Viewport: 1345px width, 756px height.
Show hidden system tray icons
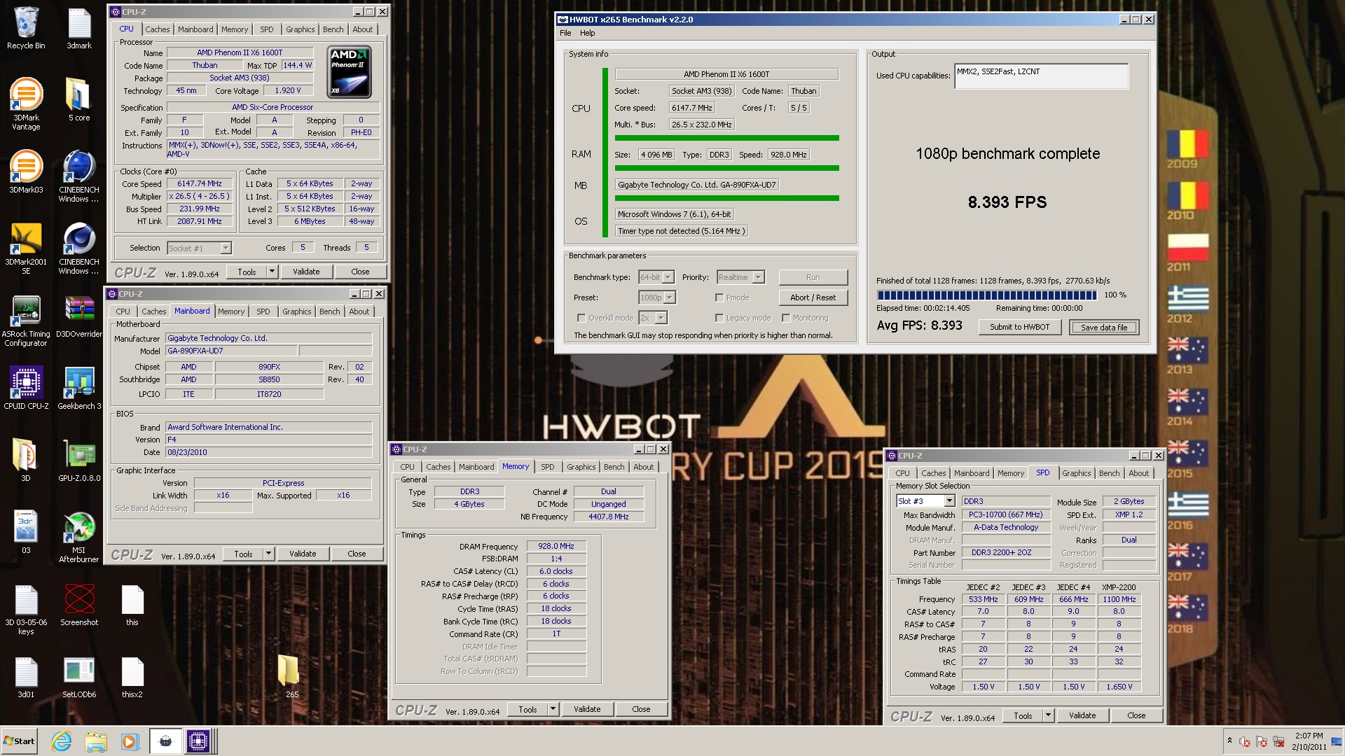click(1229, 741)
